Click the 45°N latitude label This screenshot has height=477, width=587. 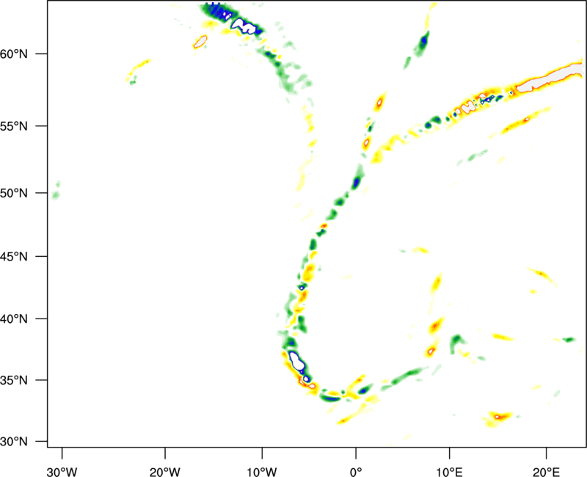(x=14, y=256)
